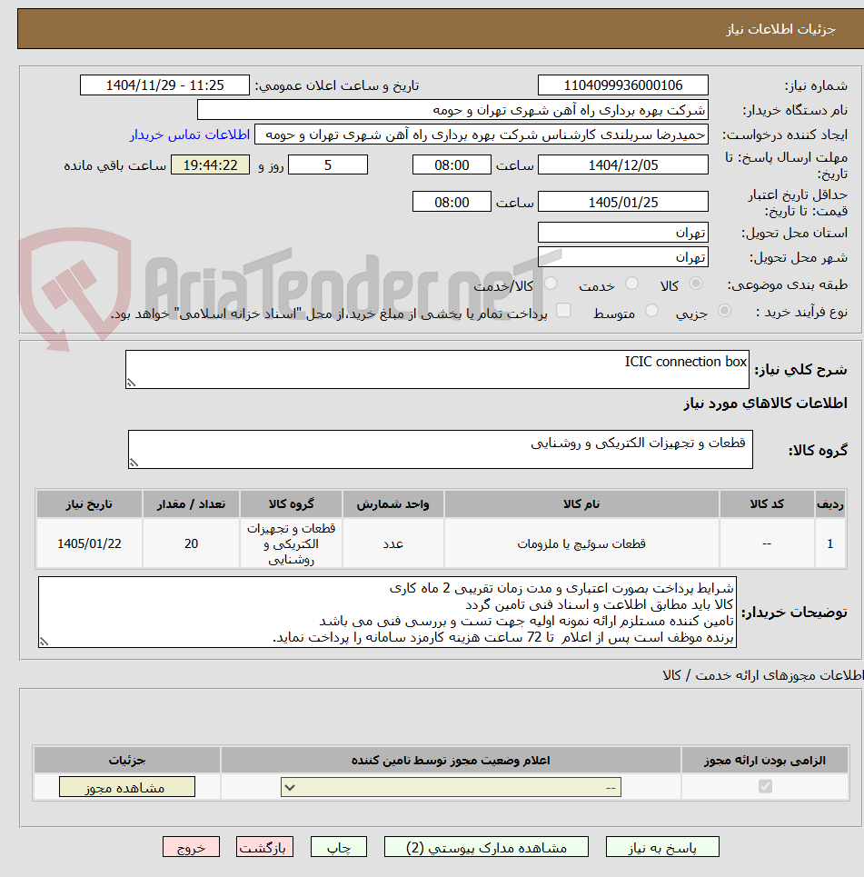Open مشاهده مدارک پیوستی (2) attachments
Image resolution: width=864 pixels, height=877 pixels.
(486, 847)
